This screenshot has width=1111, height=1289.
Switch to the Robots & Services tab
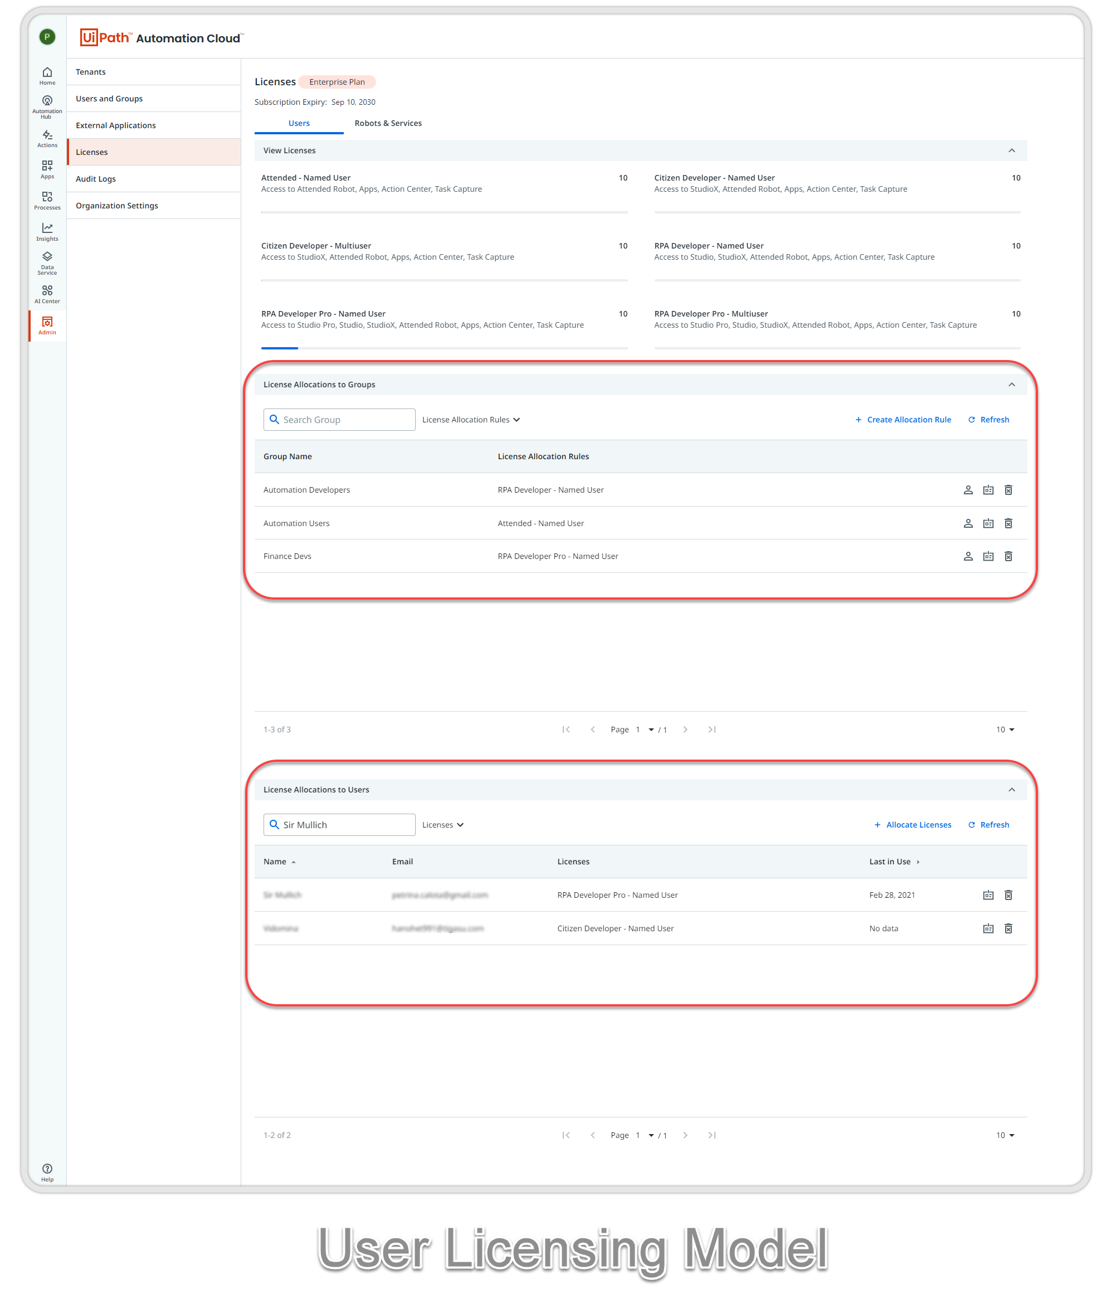coord(388,123)
